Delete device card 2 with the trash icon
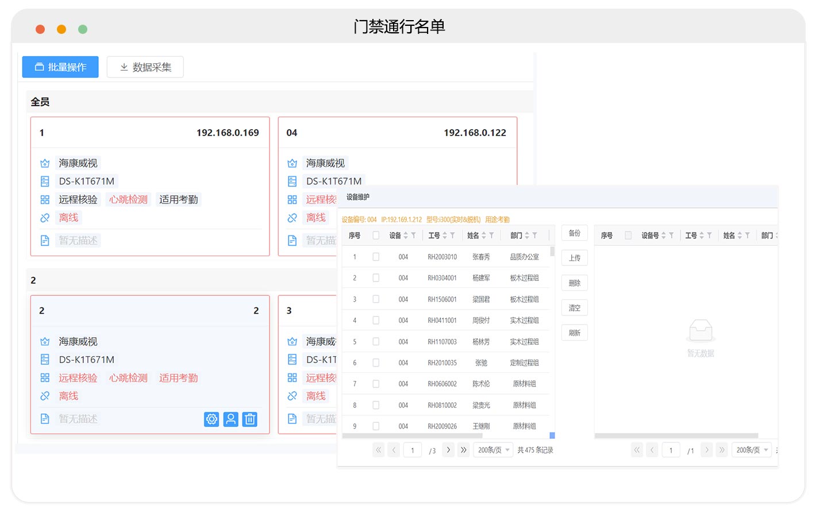The height and width of the screenshot is (517, 816). (250, 419)
